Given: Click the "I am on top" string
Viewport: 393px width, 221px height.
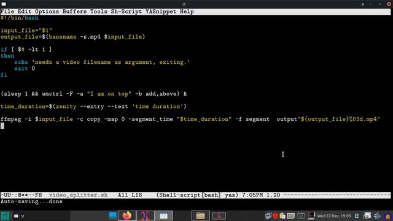Looking at the screenshot, I should coord(109,94).
